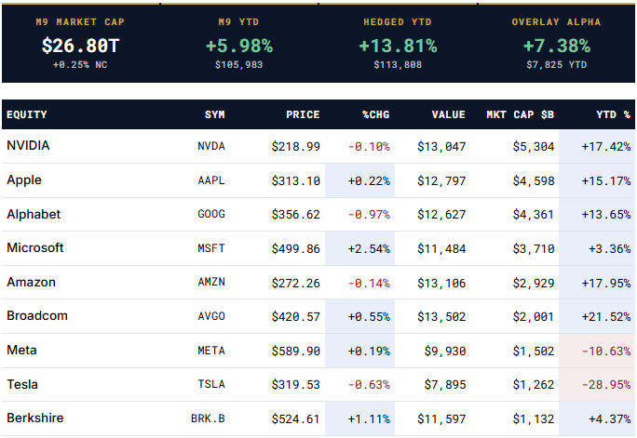Click the META ticker symbol

(x=211, y=351)
